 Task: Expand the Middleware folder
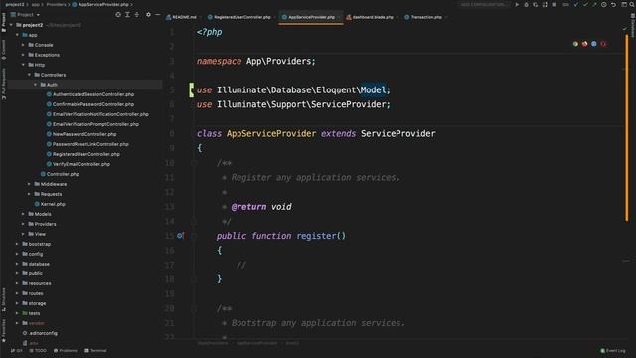click(29, 184)
